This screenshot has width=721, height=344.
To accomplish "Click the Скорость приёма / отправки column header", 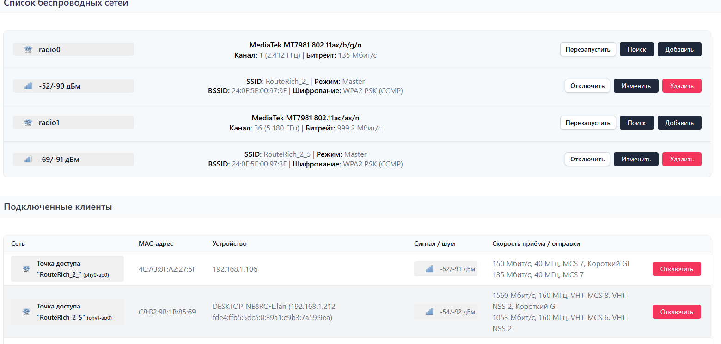I will click(x=536, y=243).
